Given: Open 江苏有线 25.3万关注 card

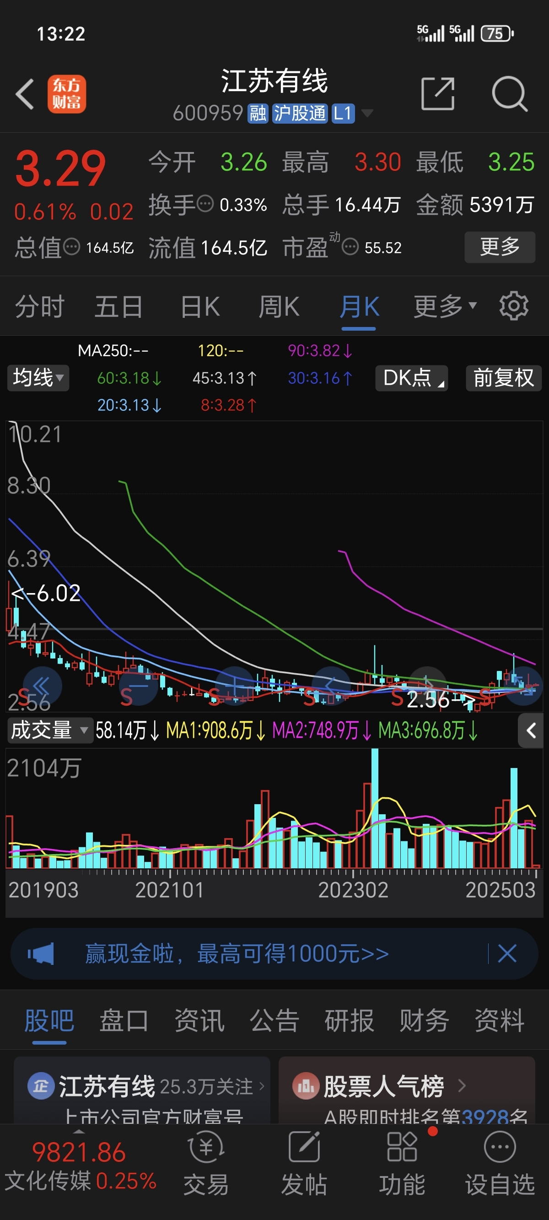Looking at the screenshot, I should tap(142, 1090).
